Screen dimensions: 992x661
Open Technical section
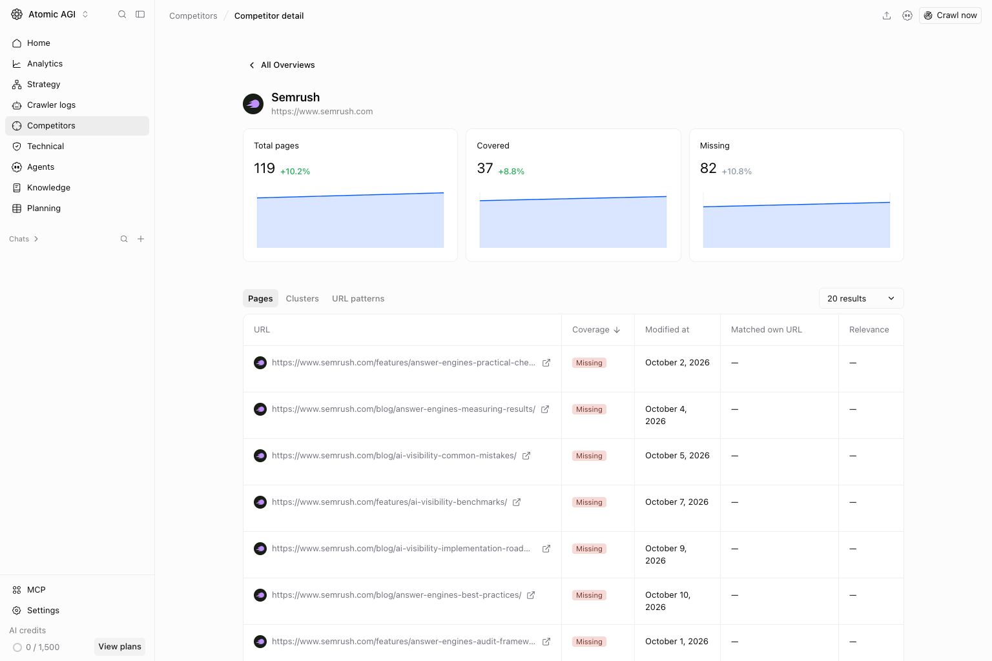coord(77,147)
